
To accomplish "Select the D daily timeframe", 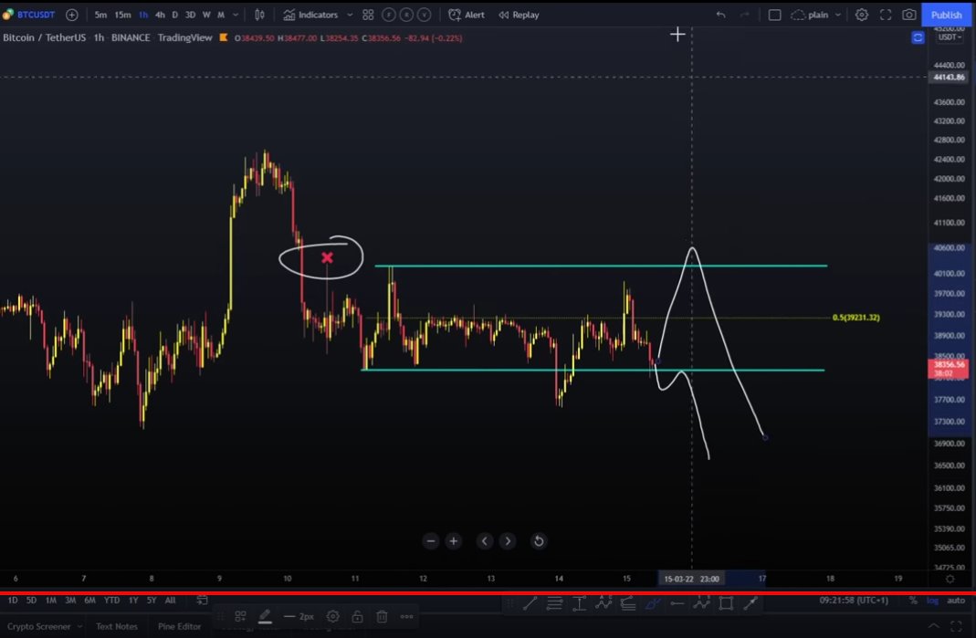I will pos(175,15).
